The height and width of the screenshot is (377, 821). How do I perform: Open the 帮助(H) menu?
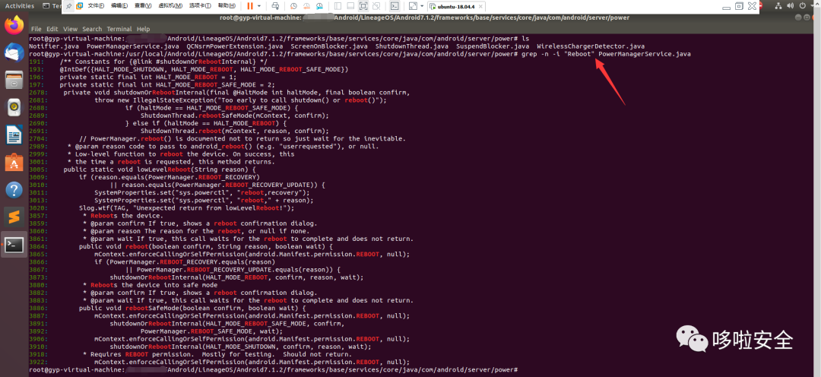point(226,6)
